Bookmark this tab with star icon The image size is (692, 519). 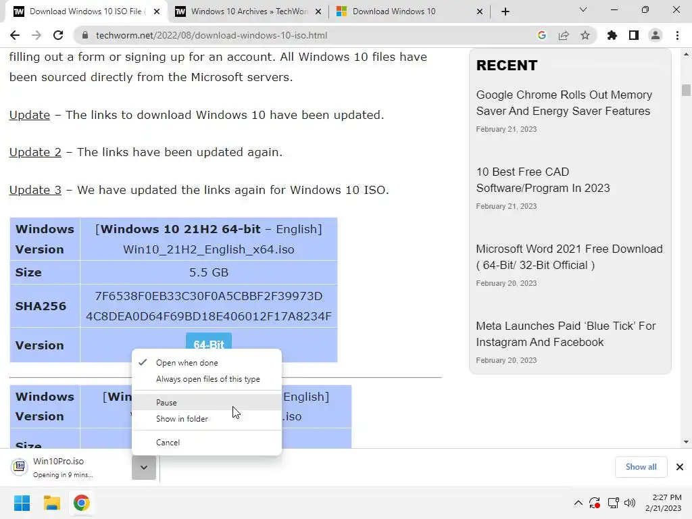point(585,35)
